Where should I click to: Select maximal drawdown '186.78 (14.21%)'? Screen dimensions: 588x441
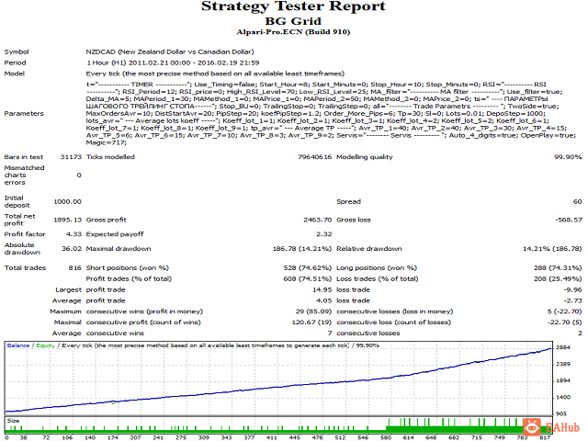click(x=302, y=249)
